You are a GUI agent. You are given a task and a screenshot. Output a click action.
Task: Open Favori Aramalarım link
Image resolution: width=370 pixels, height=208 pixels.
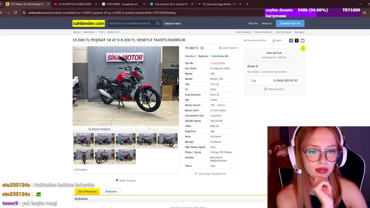(x=264, y=32)
